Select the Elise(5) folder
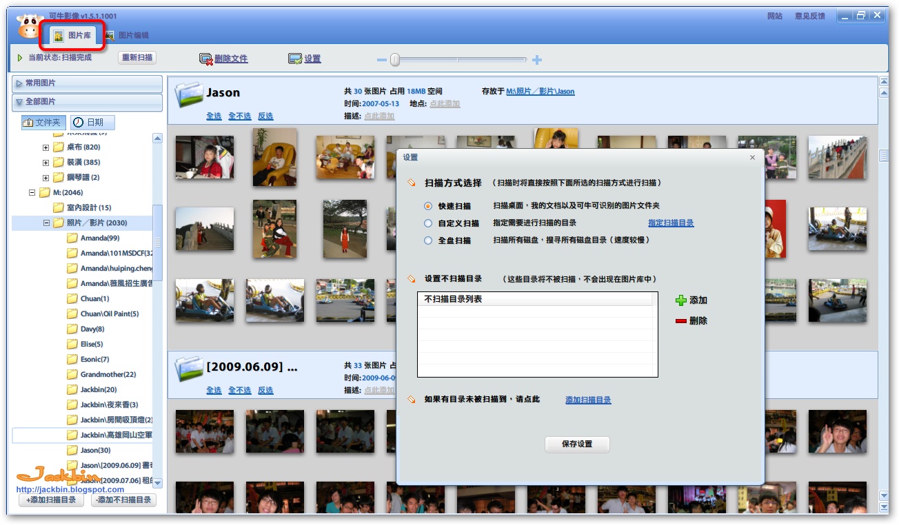The image size is (899, 525). point(85,344)
